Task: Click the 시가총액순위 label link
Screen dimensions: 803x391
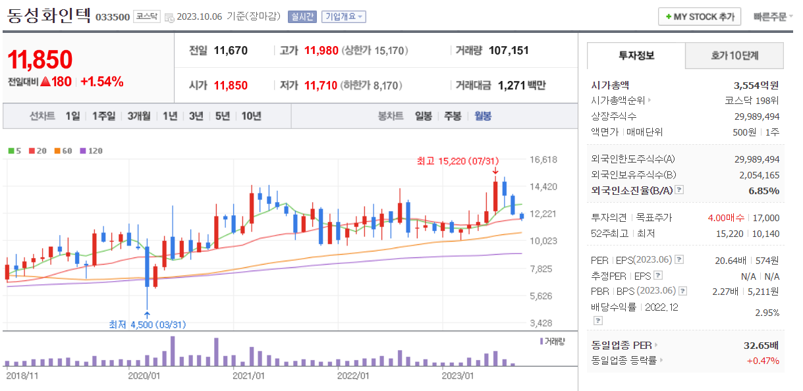Action: click(x=619, y=101)
